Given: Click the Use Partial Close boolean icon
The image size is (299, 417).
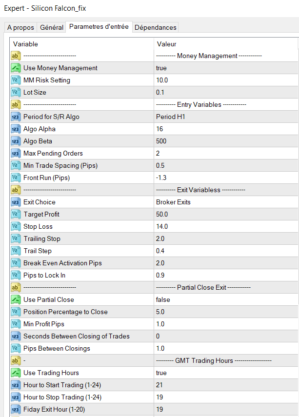Looking at the screenshot, I should 15,299.
